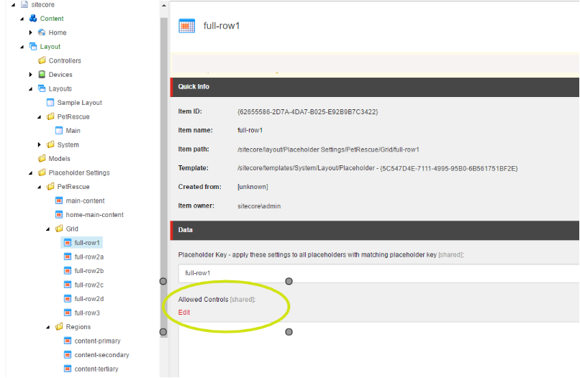The image size is (580, 378).
Task: Click the full-row1 item name value
Action: click(250, 131)
